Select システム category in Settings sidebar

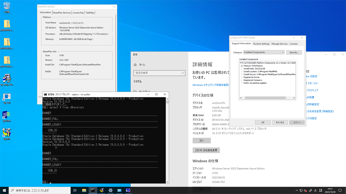(x=137, y=82)
